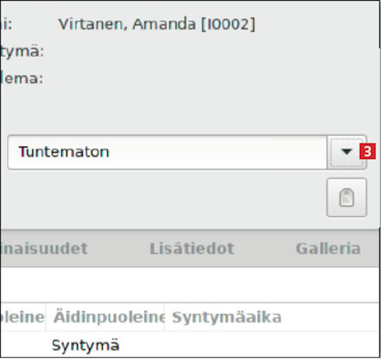Open the Galleria tab
381x359 pixels.
coord(328,248)
